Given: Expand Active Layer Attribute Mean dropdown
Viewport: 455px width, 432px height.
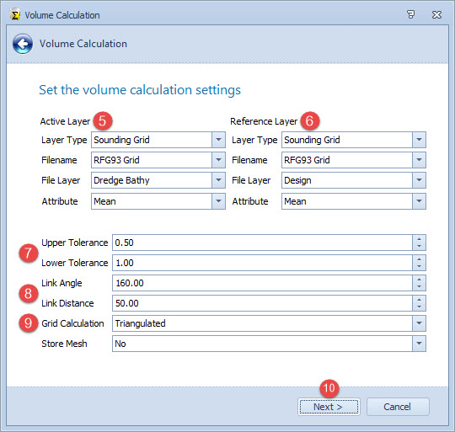Looking at the screenshot, I should [x=218, y=201].
